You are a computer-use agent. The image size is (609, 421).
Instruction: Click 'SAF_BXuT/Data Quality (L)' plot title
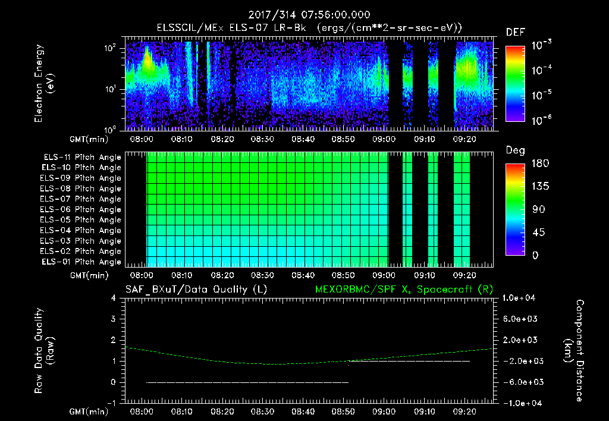click(196, 290)
